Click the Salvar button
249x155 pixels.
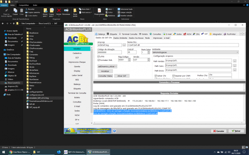(x=236, y=131)
